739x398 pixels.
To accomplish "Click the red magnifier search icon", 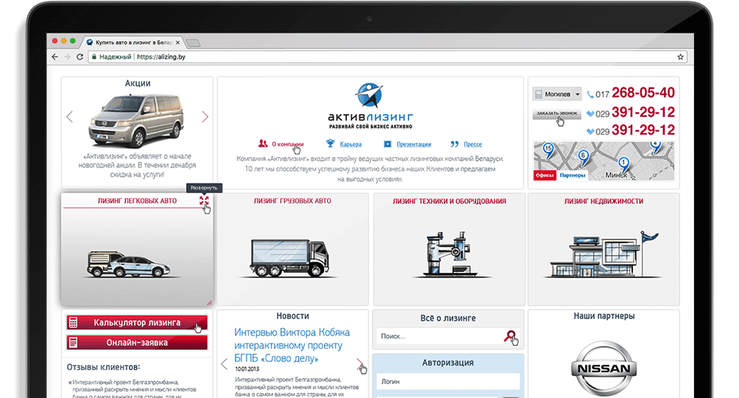I will point(510,336).
